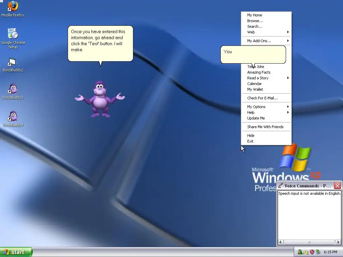
Task: Close the Voice Commands window
Action: click(x=337, y=185)
